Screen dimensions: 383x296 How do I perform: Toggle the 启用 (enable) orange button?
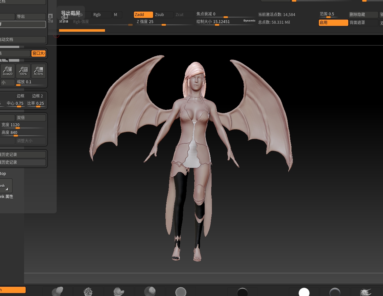click(334, 23)
